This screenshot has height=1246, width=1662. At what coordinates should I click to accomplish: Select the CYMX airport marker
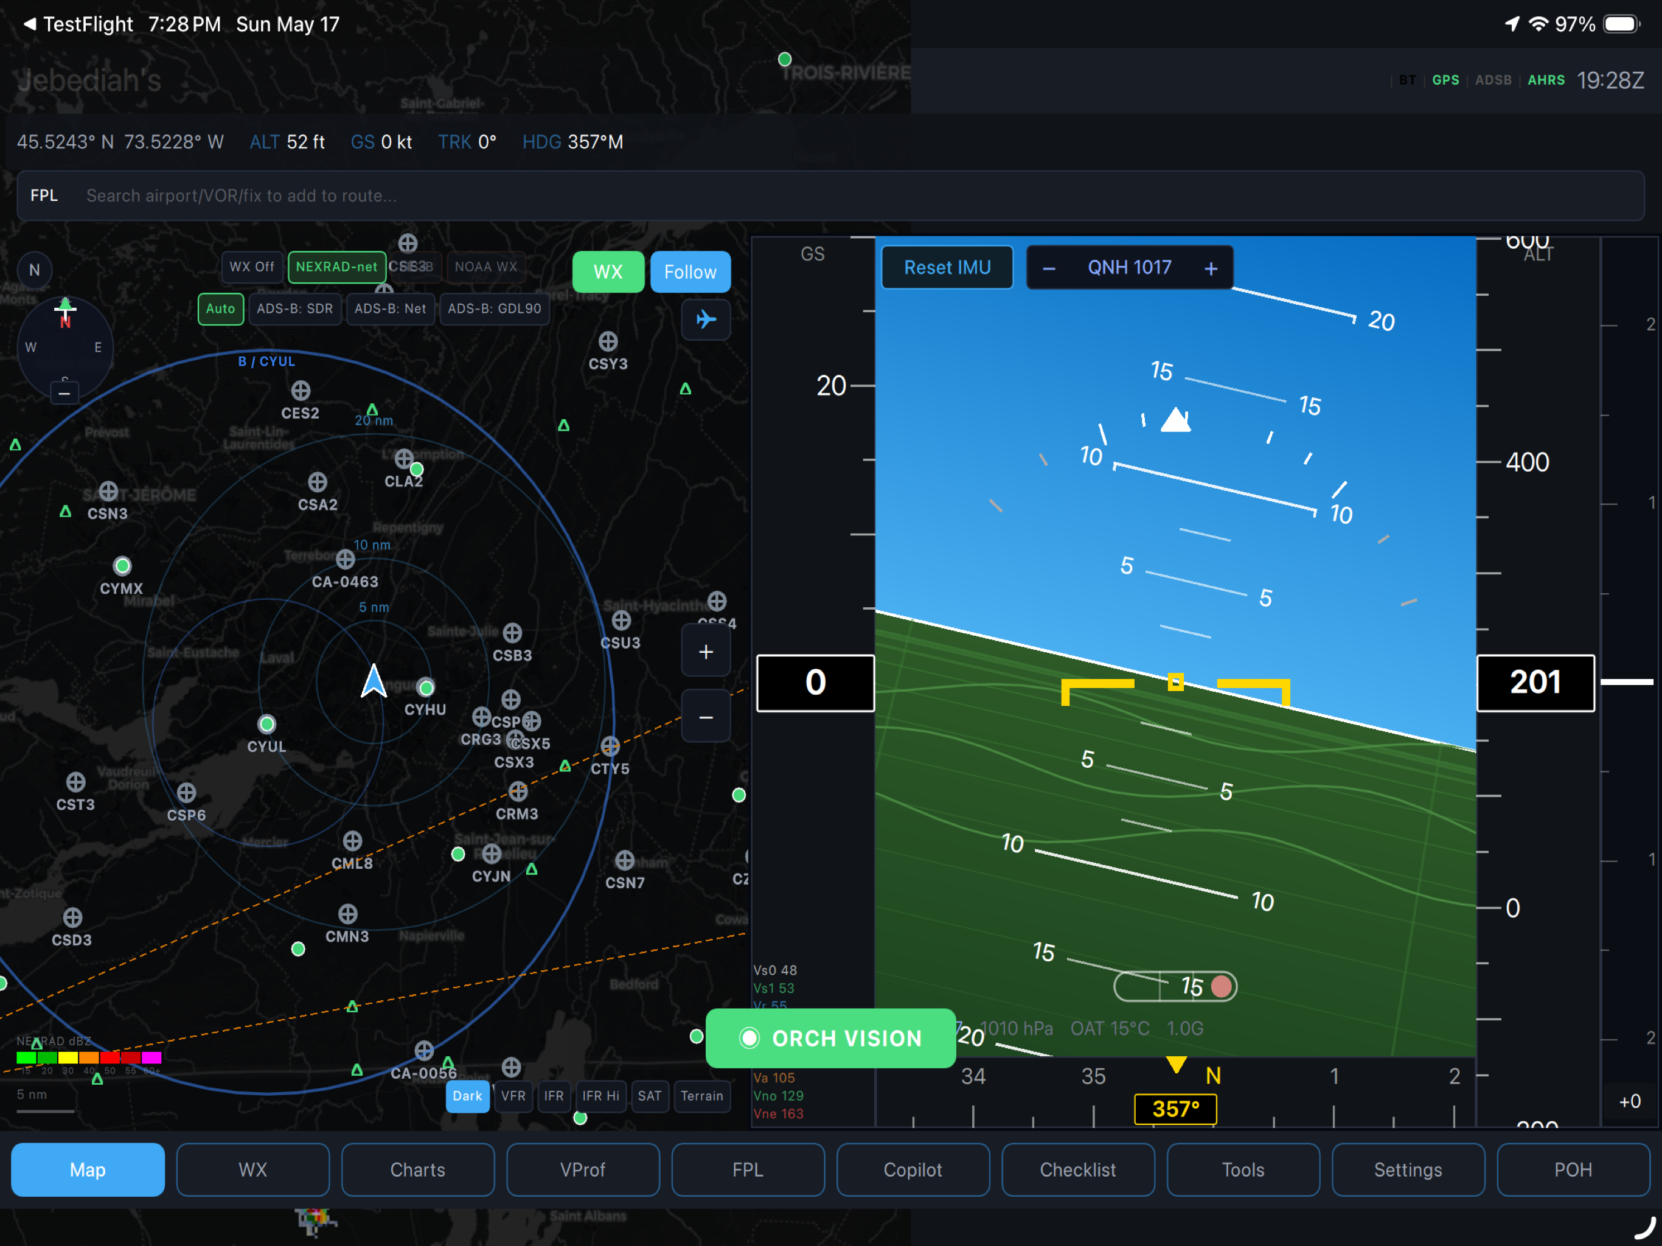122,565
